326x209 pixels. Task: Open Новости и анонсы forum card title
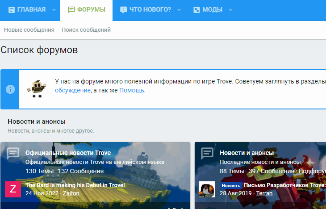[247, 153]
